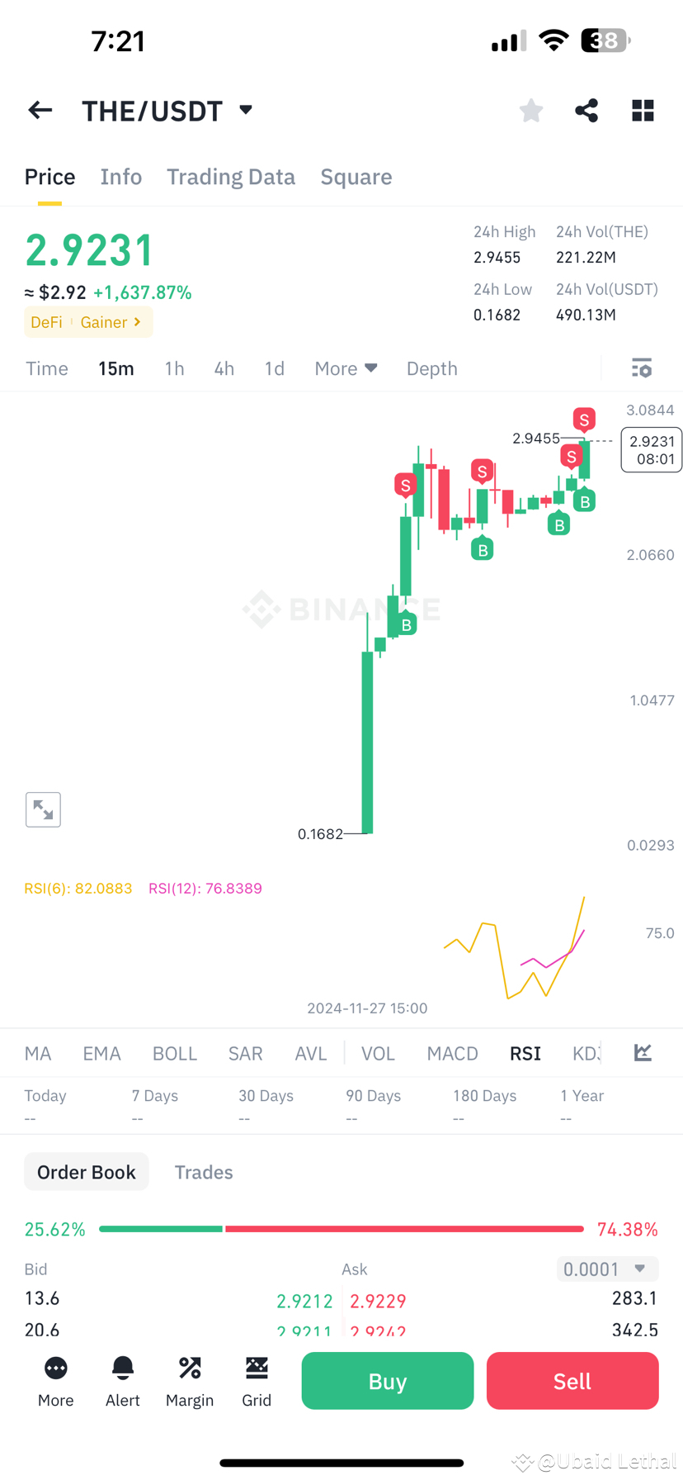Open the share icon
683x1480 pixels.
coord(586,110)
